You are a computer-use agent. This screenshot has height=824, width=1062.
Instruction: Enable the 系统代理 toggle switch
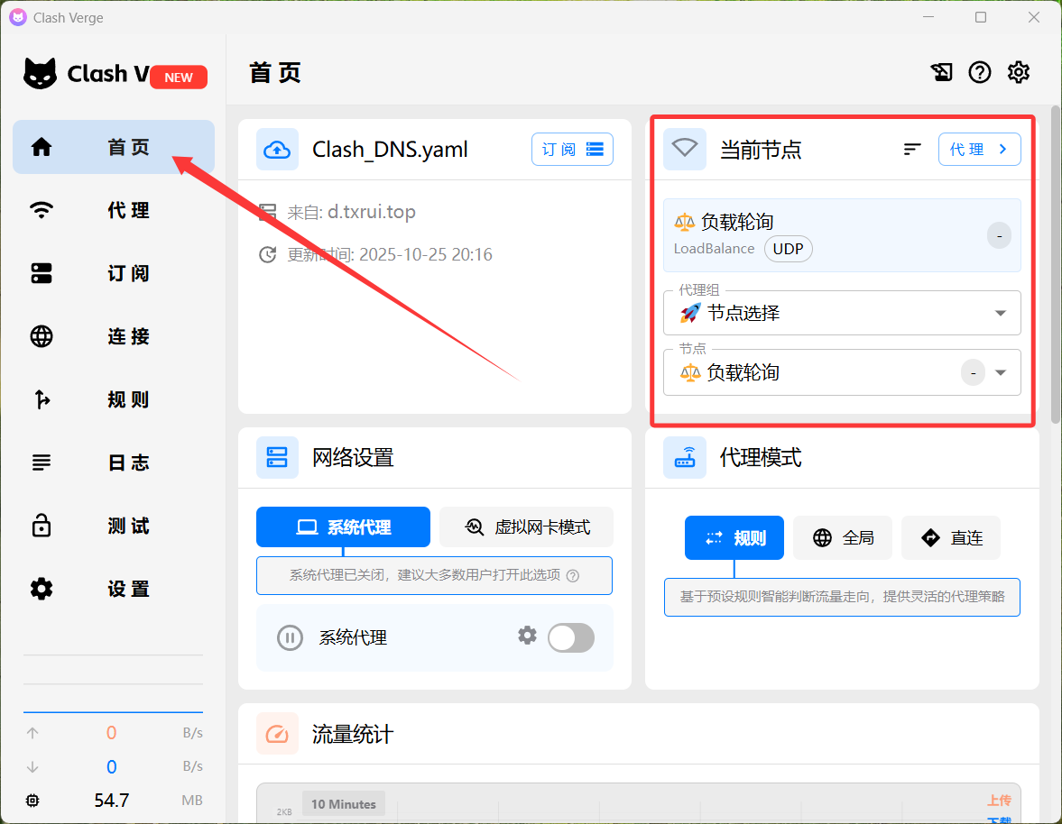571,638
